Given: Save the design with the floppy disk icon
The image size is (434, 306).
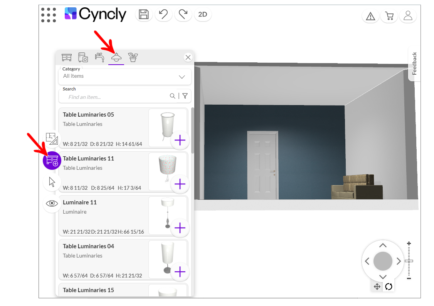Looking at the screenshot, I should point(144,14).
